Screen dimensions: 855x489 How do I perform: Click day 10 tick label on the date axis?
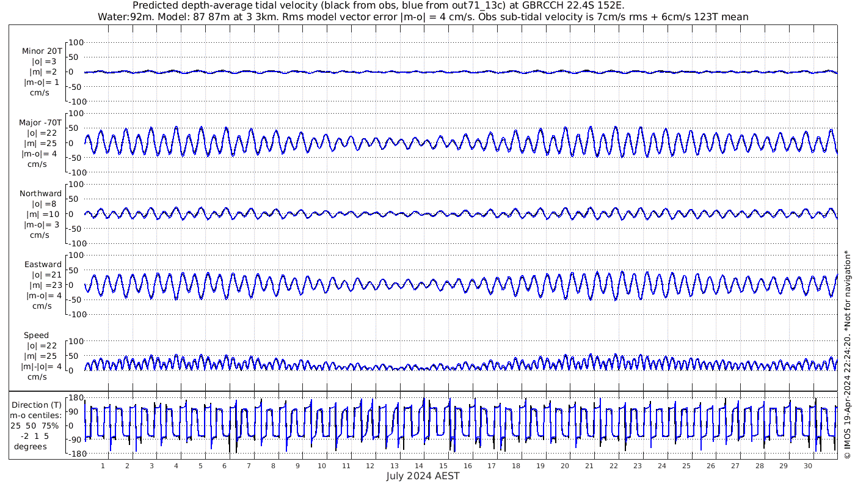(322, 466)
